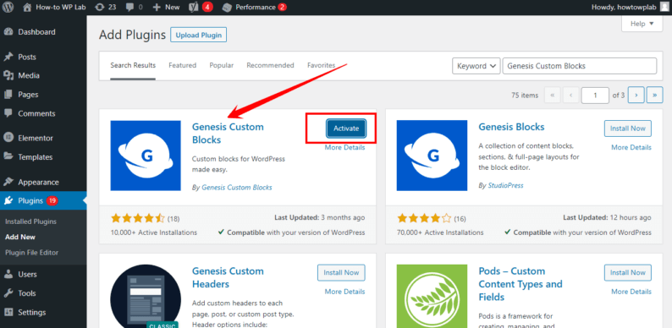
Task: Switch to the Popular tab
Action: [x=221, y=65]
